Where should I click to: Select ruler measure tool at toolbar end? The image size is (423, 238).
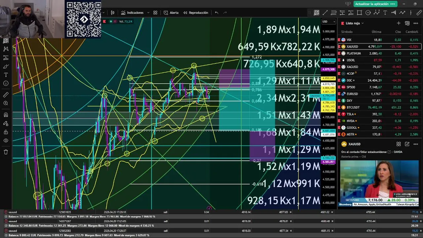click(419, 13)
